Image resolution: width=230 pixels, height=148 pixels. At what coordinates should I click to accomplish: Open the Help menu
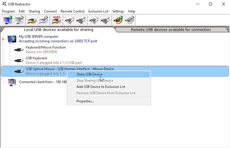pyautogui.click(x=132, y=11)
